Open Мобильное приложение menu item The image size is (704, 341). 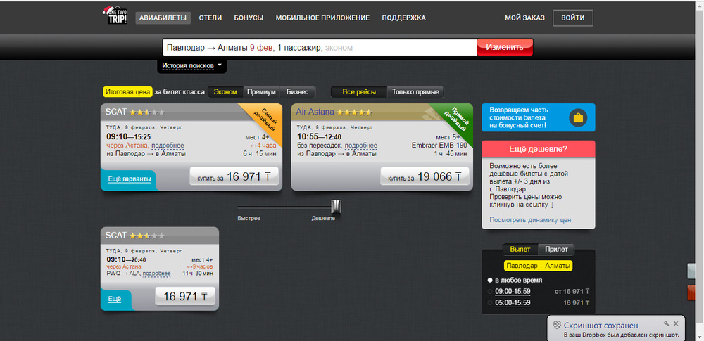(x=323, y=18)
